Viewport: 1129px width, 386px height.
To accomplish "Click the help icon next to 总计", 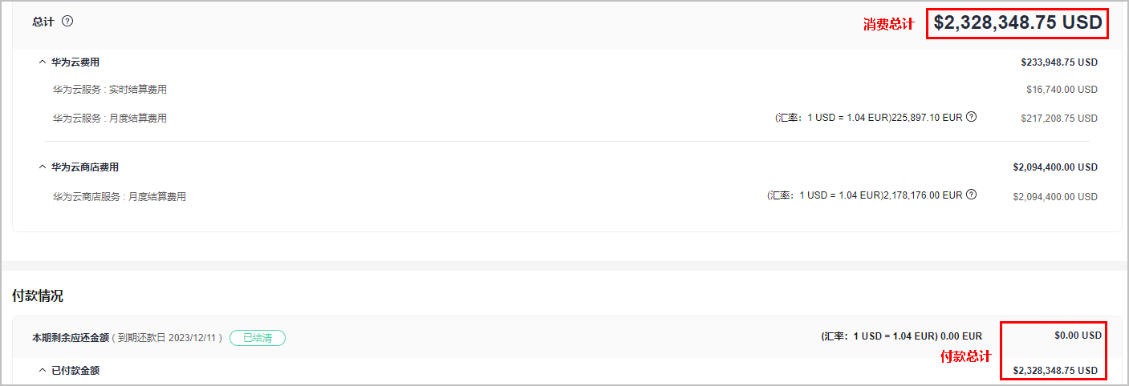I will 67,22.
